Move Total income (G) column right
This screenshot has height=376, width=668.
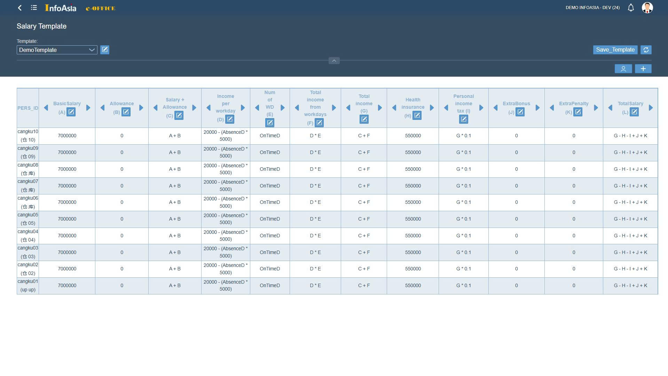pos(380,108)
